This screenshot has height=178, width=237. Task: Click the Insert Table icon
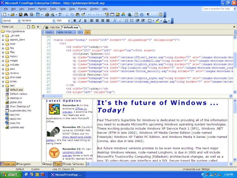[112, 14]
